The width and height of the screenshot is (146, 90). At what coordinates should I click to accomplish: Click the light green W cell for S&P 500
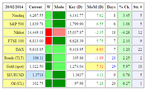tap(49, 24)
